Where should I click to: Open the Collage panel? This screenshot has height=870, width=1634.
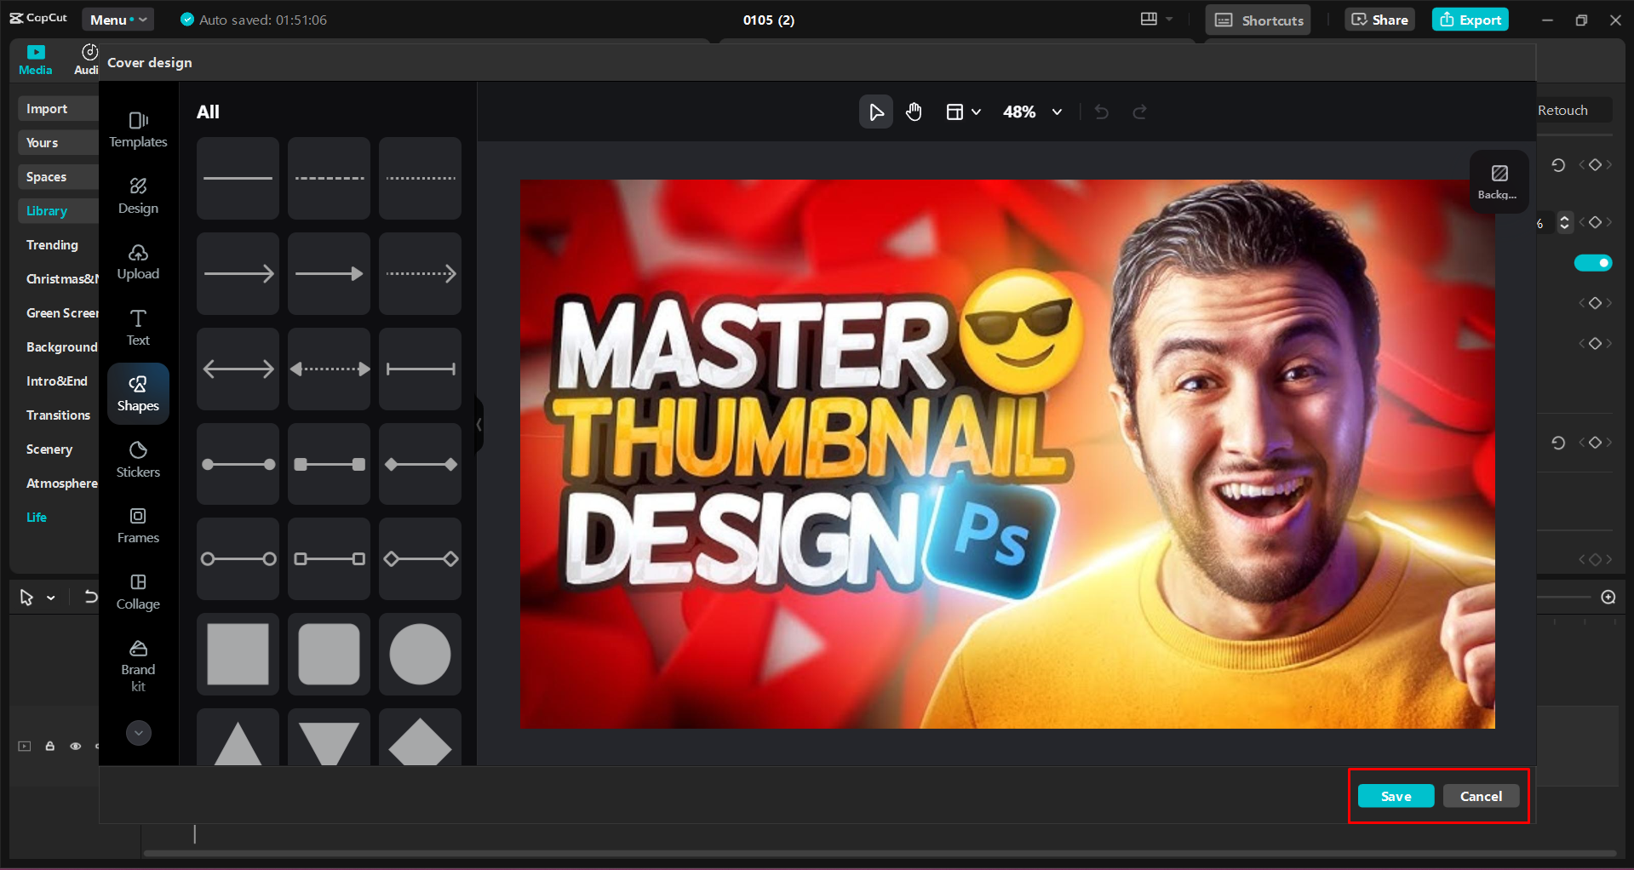(138, 592)
